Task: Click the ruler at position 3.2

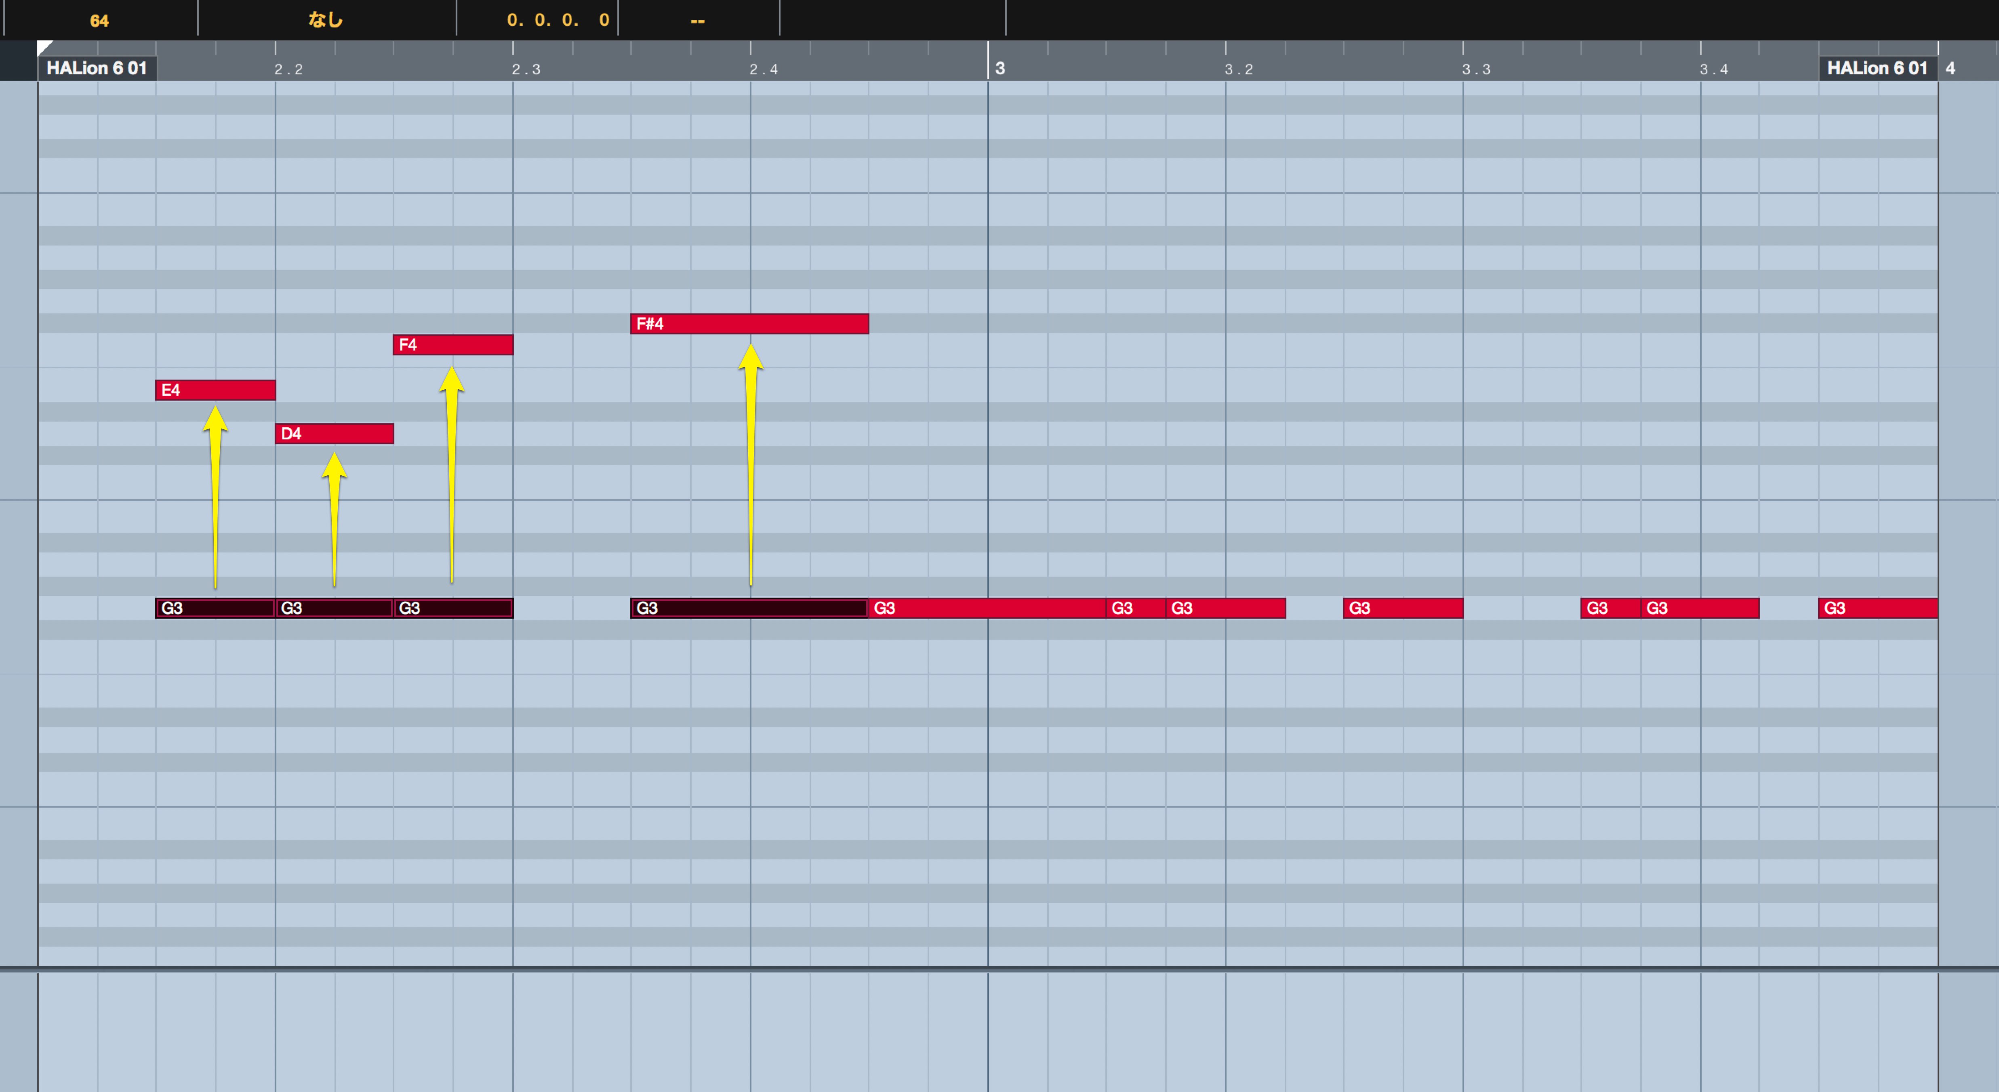Action: click(x=1239, y=69)
